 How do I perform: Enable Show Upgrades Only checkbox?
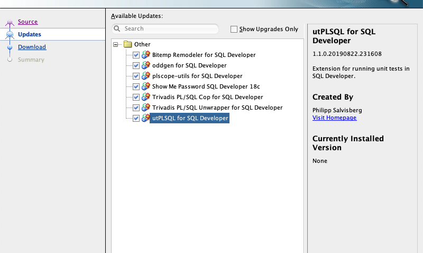point(234,29)
